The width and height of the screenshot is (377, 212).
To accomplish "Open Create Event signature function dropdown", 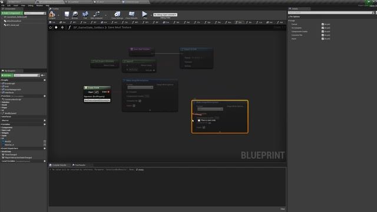I will (x=97, y=101).
